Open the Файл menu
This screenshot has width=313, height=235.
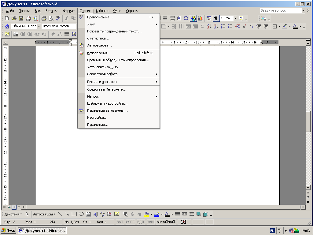pyautogui.click(x=10, y=11)
